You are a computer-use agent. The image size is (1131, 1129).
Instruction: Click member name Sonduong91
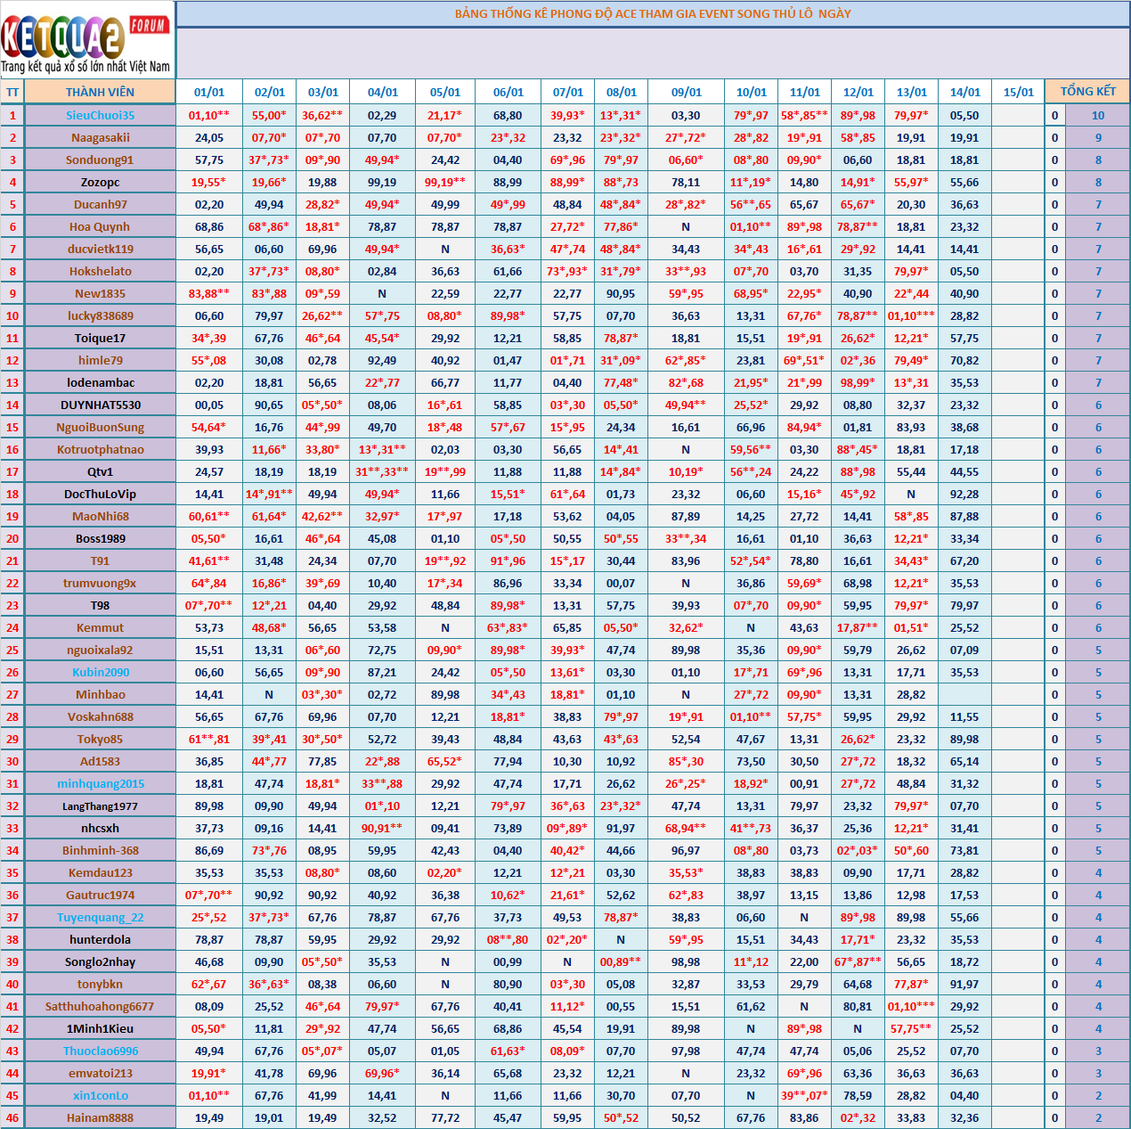coord(100,160)
